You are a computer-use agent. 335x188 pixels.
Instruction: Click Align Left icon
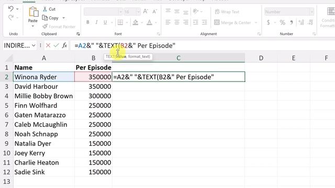point(168,22)
